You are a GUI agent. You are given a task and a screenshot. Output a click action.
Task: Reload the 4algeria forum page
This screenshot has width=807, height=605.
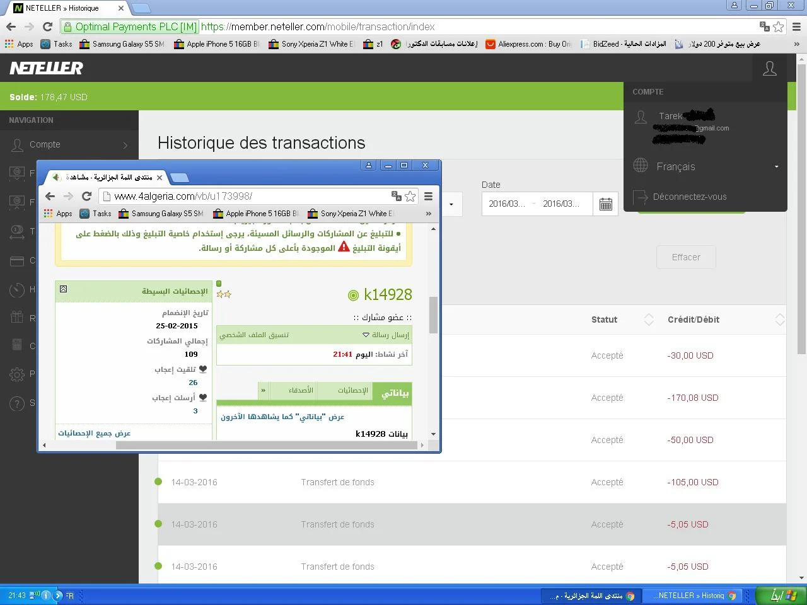point(86,196)
